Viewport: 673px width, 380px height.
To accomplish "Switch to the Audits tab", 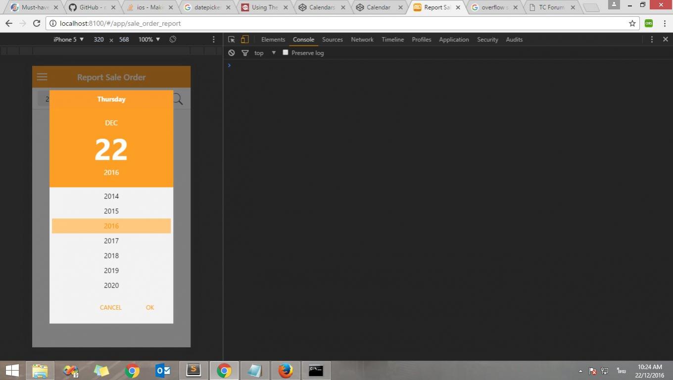I will pyautogui.click(x=514, y=40).
